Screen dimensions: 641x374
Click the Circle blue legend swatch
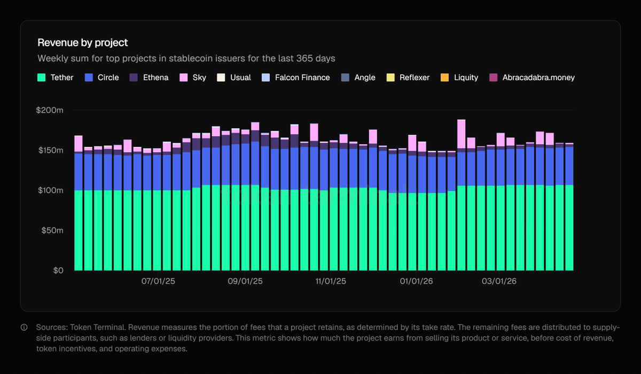89,77
